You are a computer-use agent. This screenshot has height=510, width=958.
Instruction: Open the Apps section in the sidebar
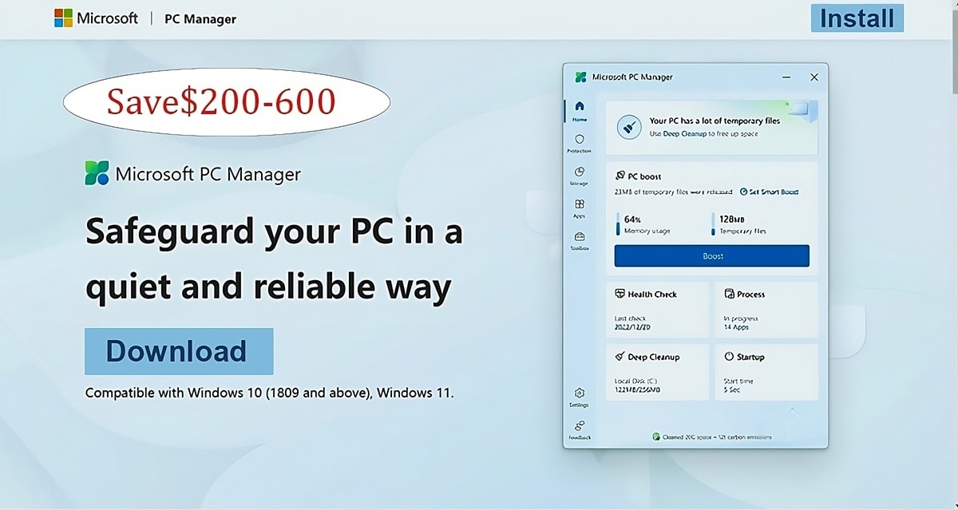pyautogui.click(x=580, y=204)
